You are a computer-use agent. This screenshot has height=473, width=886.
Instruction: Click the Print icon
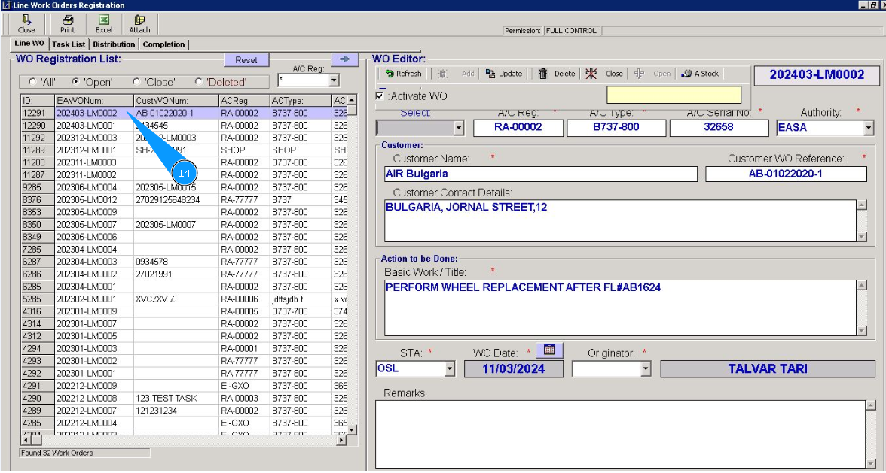click(x=68, y=23)
